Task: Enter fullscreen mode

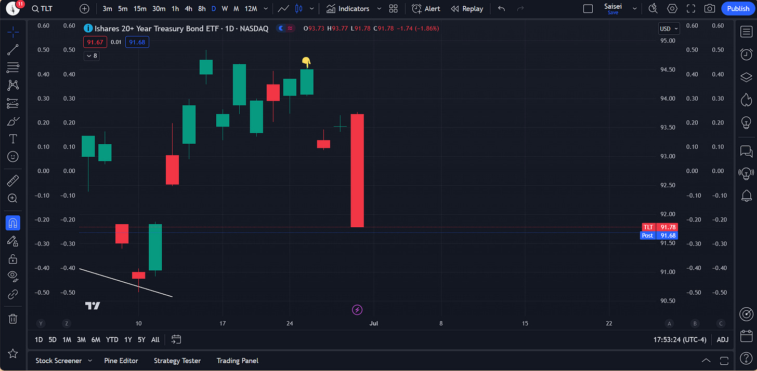Action: [691, 9]
